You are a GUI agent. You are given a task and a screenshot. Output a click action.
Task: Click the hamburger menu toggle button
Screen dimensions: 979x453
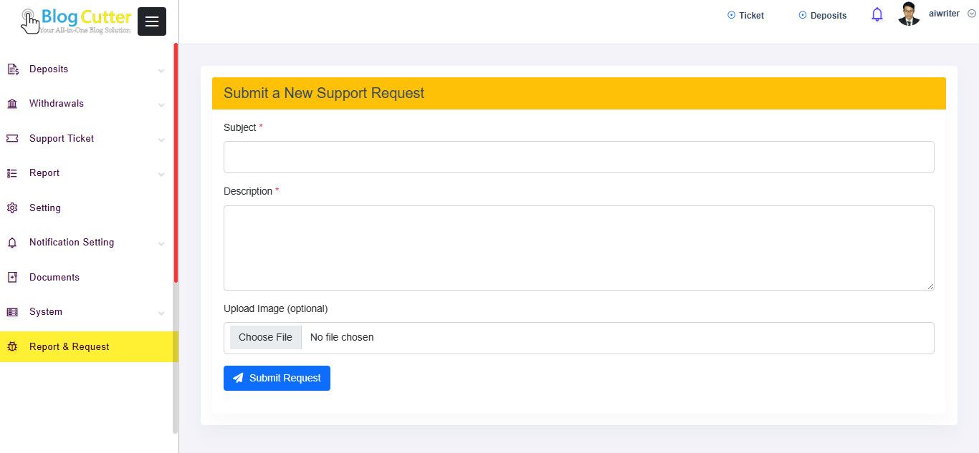click(x=151, y=21)
